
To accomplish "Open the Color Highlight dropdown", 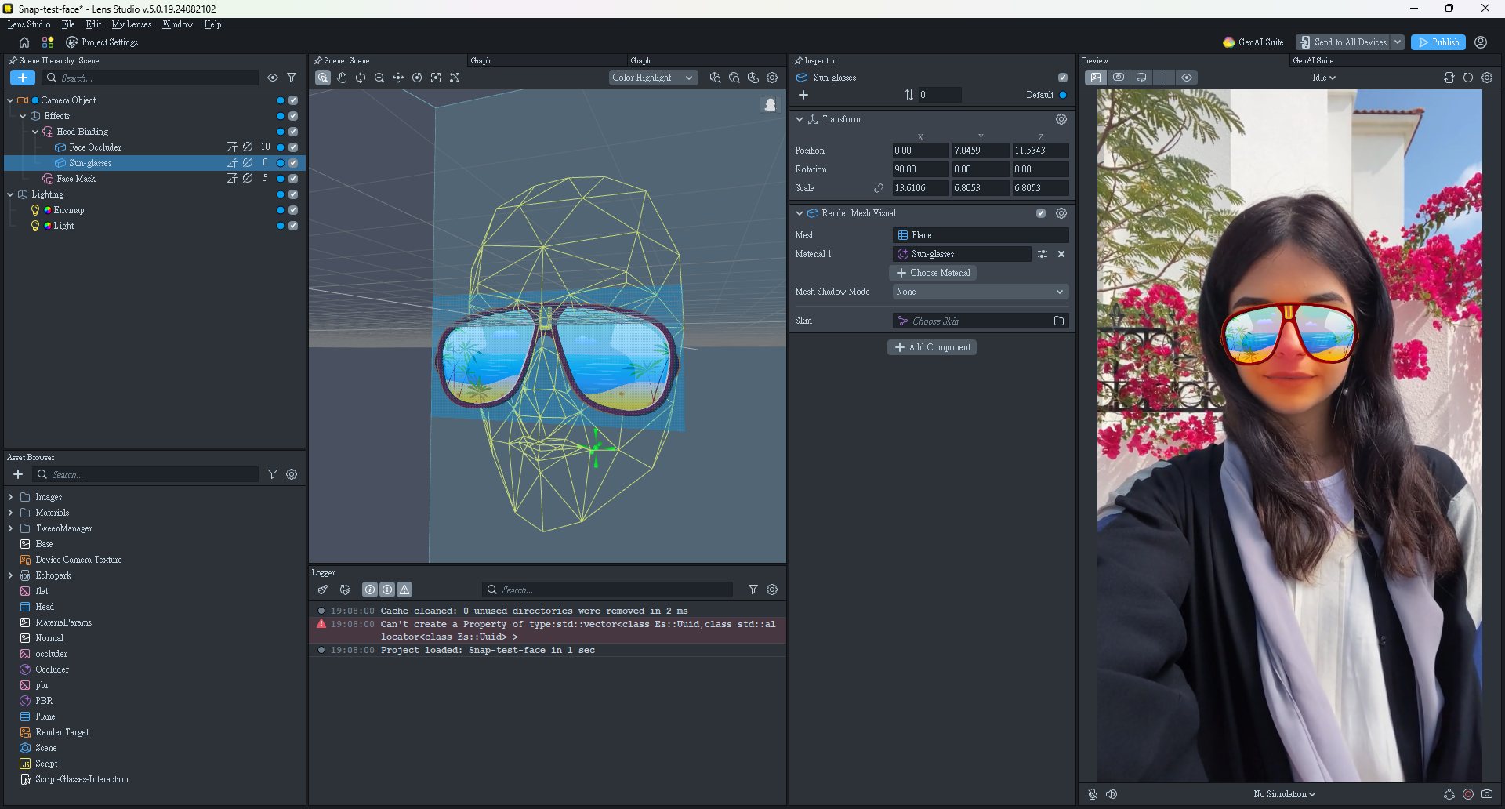I will [652, 78].
